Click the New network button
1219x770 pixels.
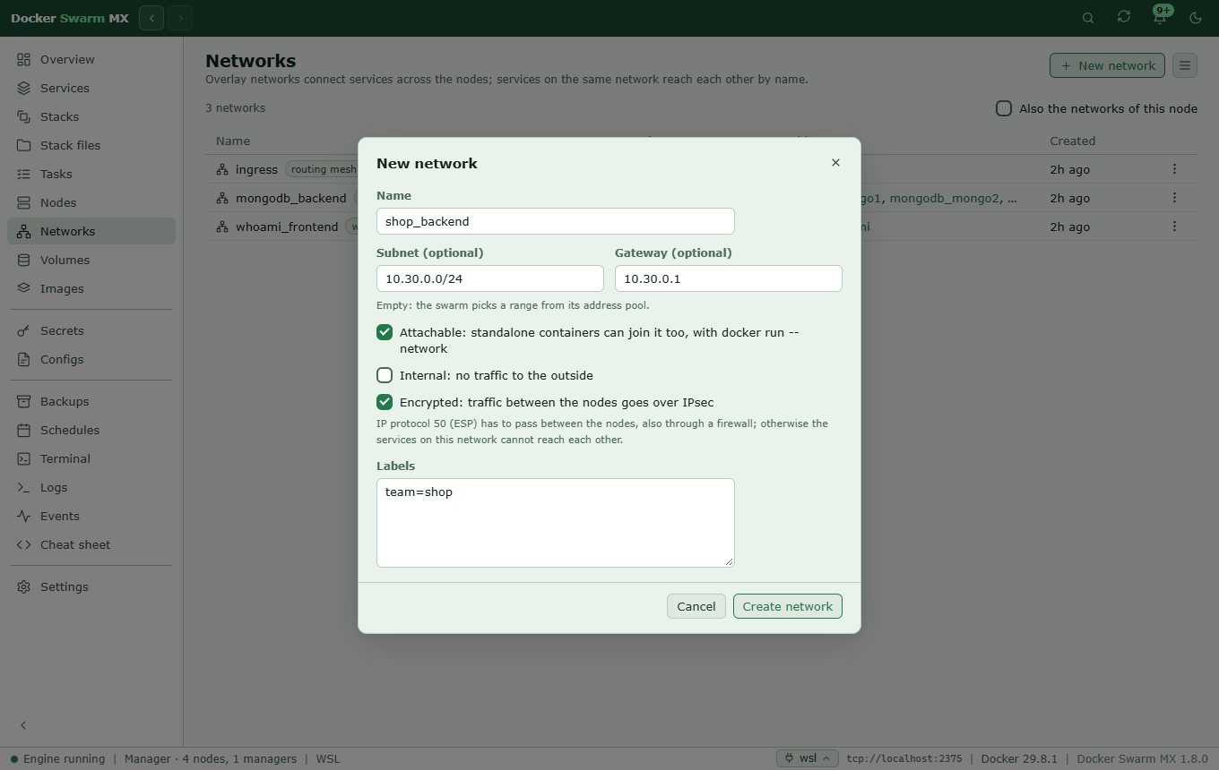click(1107, 65)
